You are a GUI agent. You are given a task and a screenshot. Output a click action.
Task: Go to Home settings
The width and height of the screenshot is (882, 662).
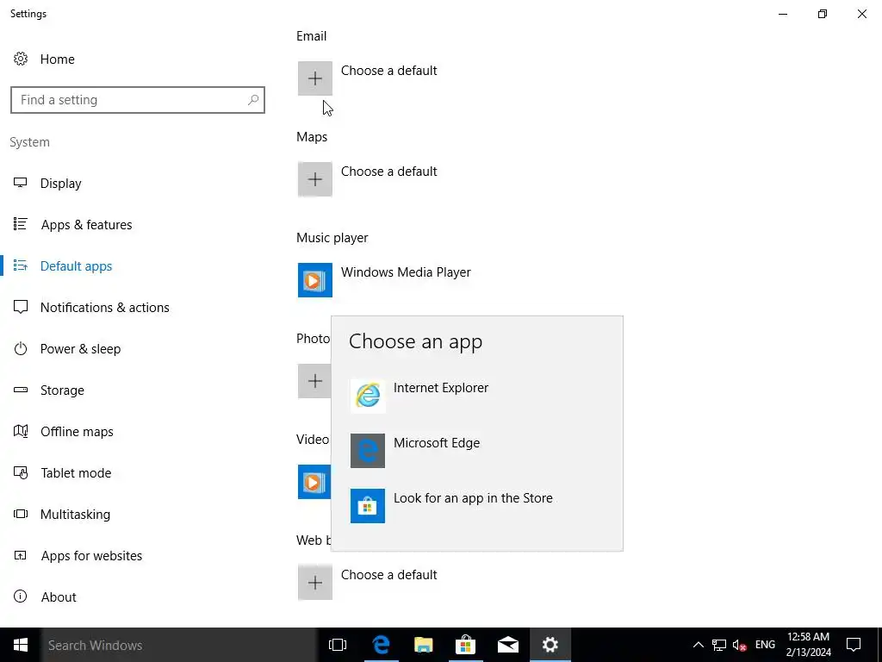tap(58, 59)
